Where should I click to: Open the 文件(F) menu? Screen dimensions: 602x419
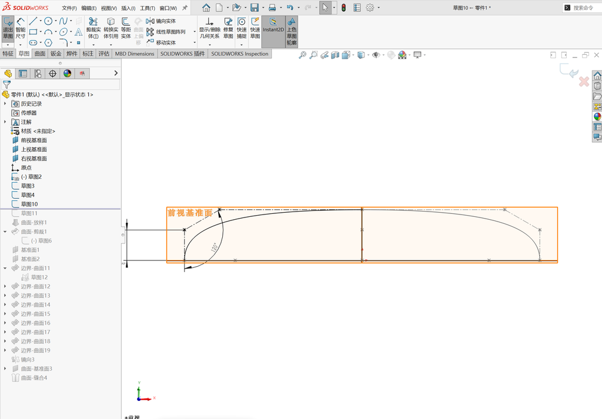pos(69,8)
